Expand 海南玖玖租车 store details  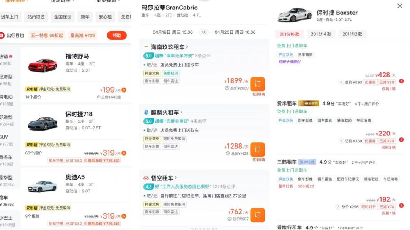click(186, 47)
